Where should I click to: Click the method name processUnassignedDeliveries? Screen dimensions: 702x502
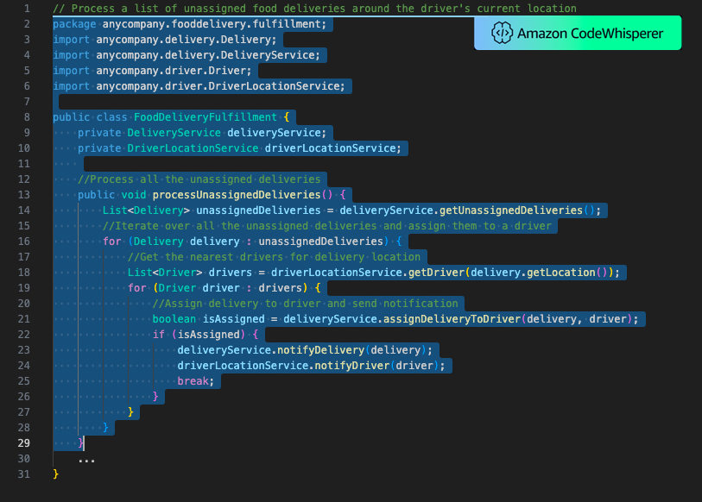tap(237, 195)
